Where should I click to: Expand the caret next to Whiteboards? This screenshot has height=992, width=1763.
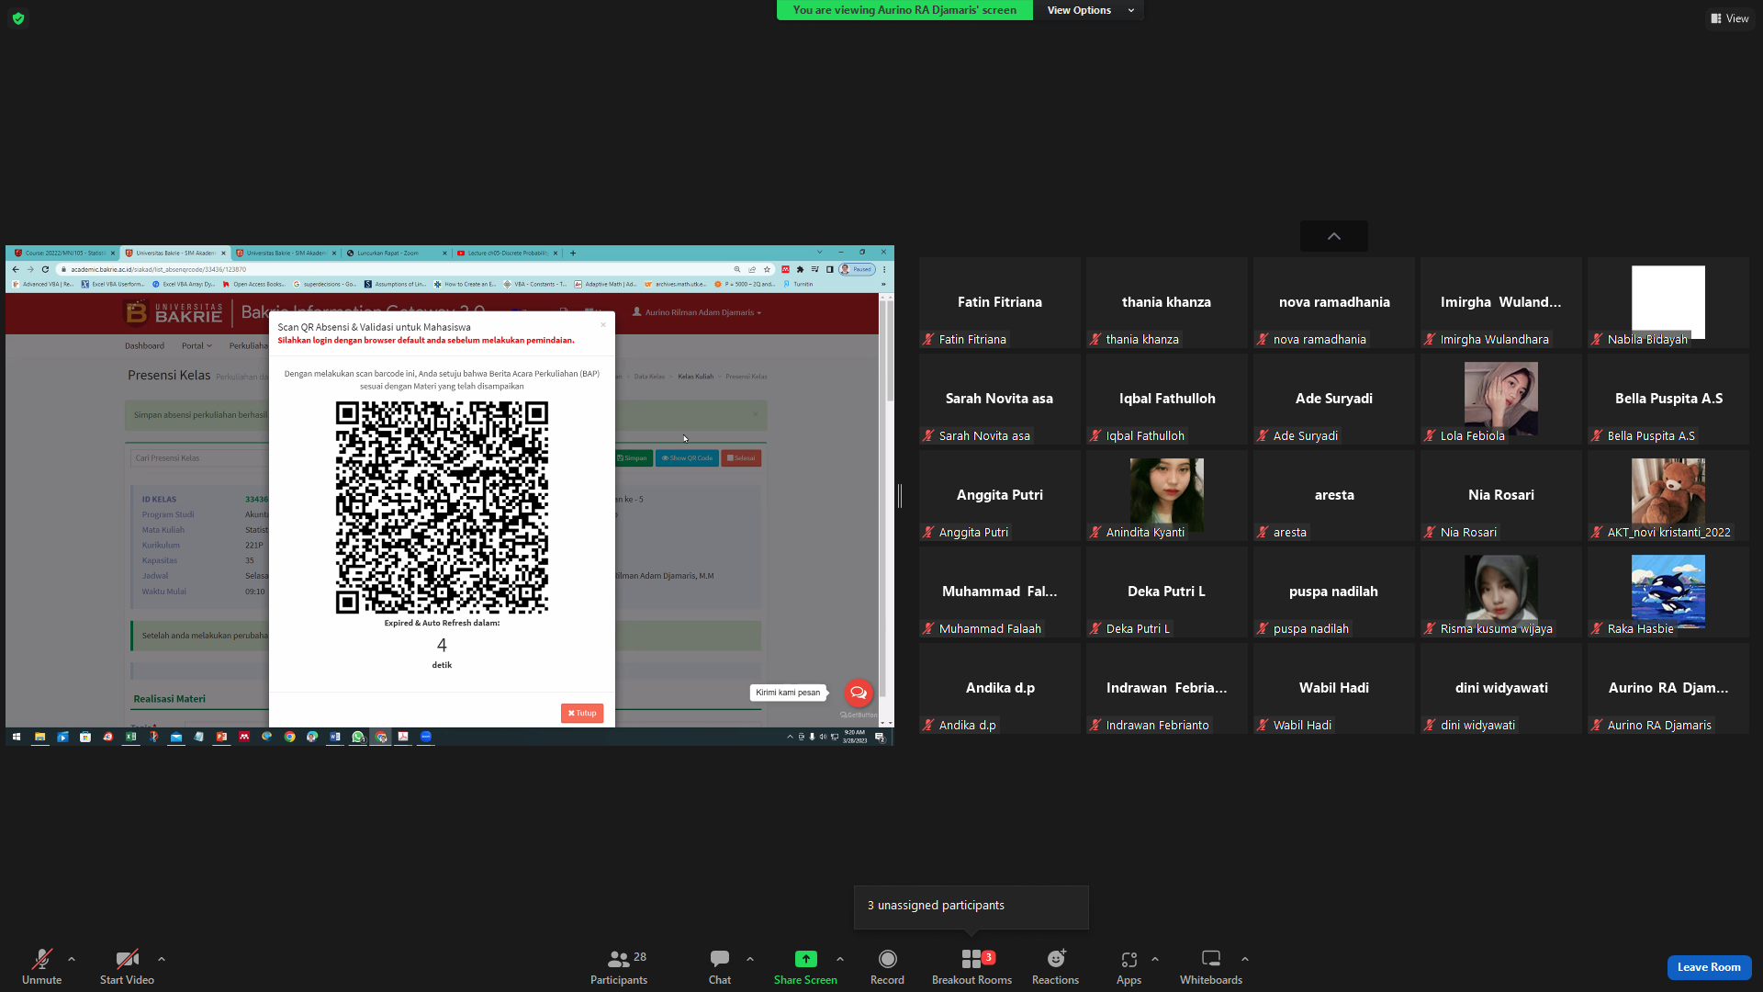coord(1245,960)
